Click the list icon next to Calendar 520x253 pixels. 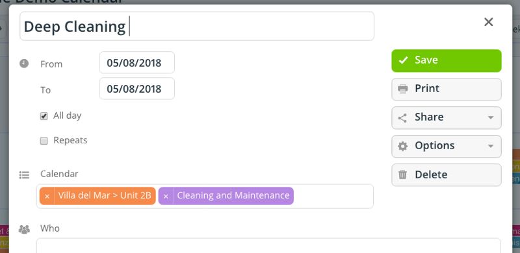24,175
